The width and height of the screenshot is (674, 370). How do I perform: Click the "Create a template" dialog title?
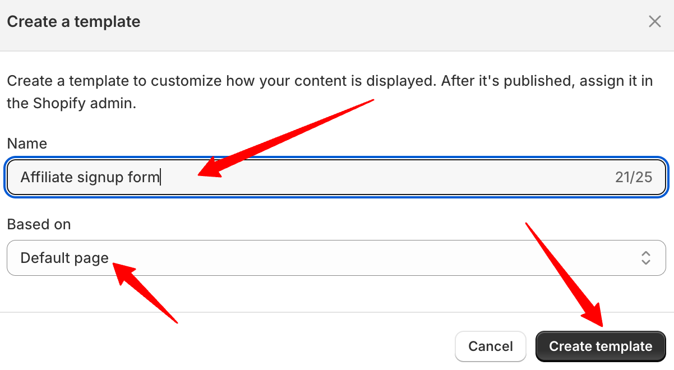pos(73,22)
